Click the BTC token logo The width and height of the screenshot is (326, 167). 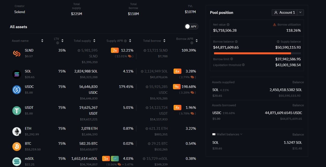click(17, 146)
